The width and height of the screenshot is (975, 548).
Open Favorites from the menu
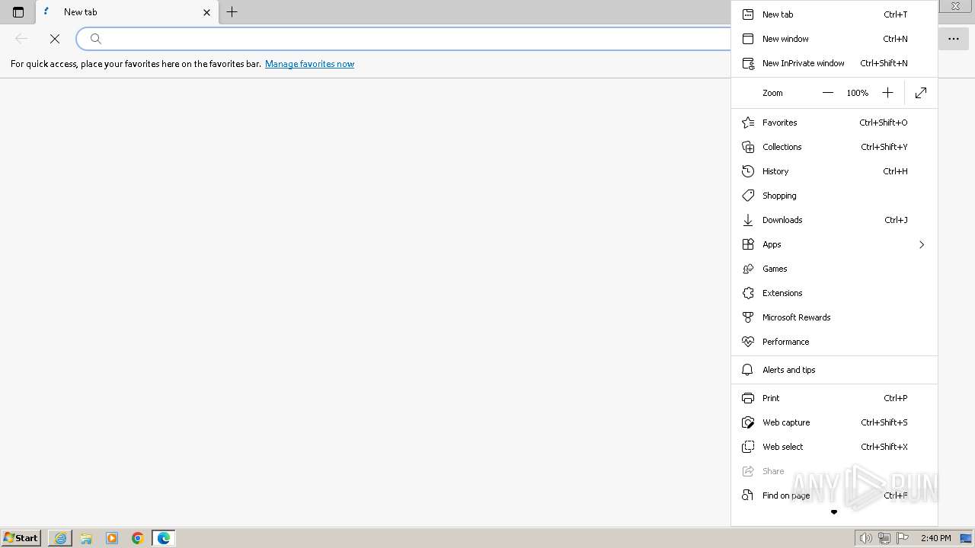tap(834, 123)
